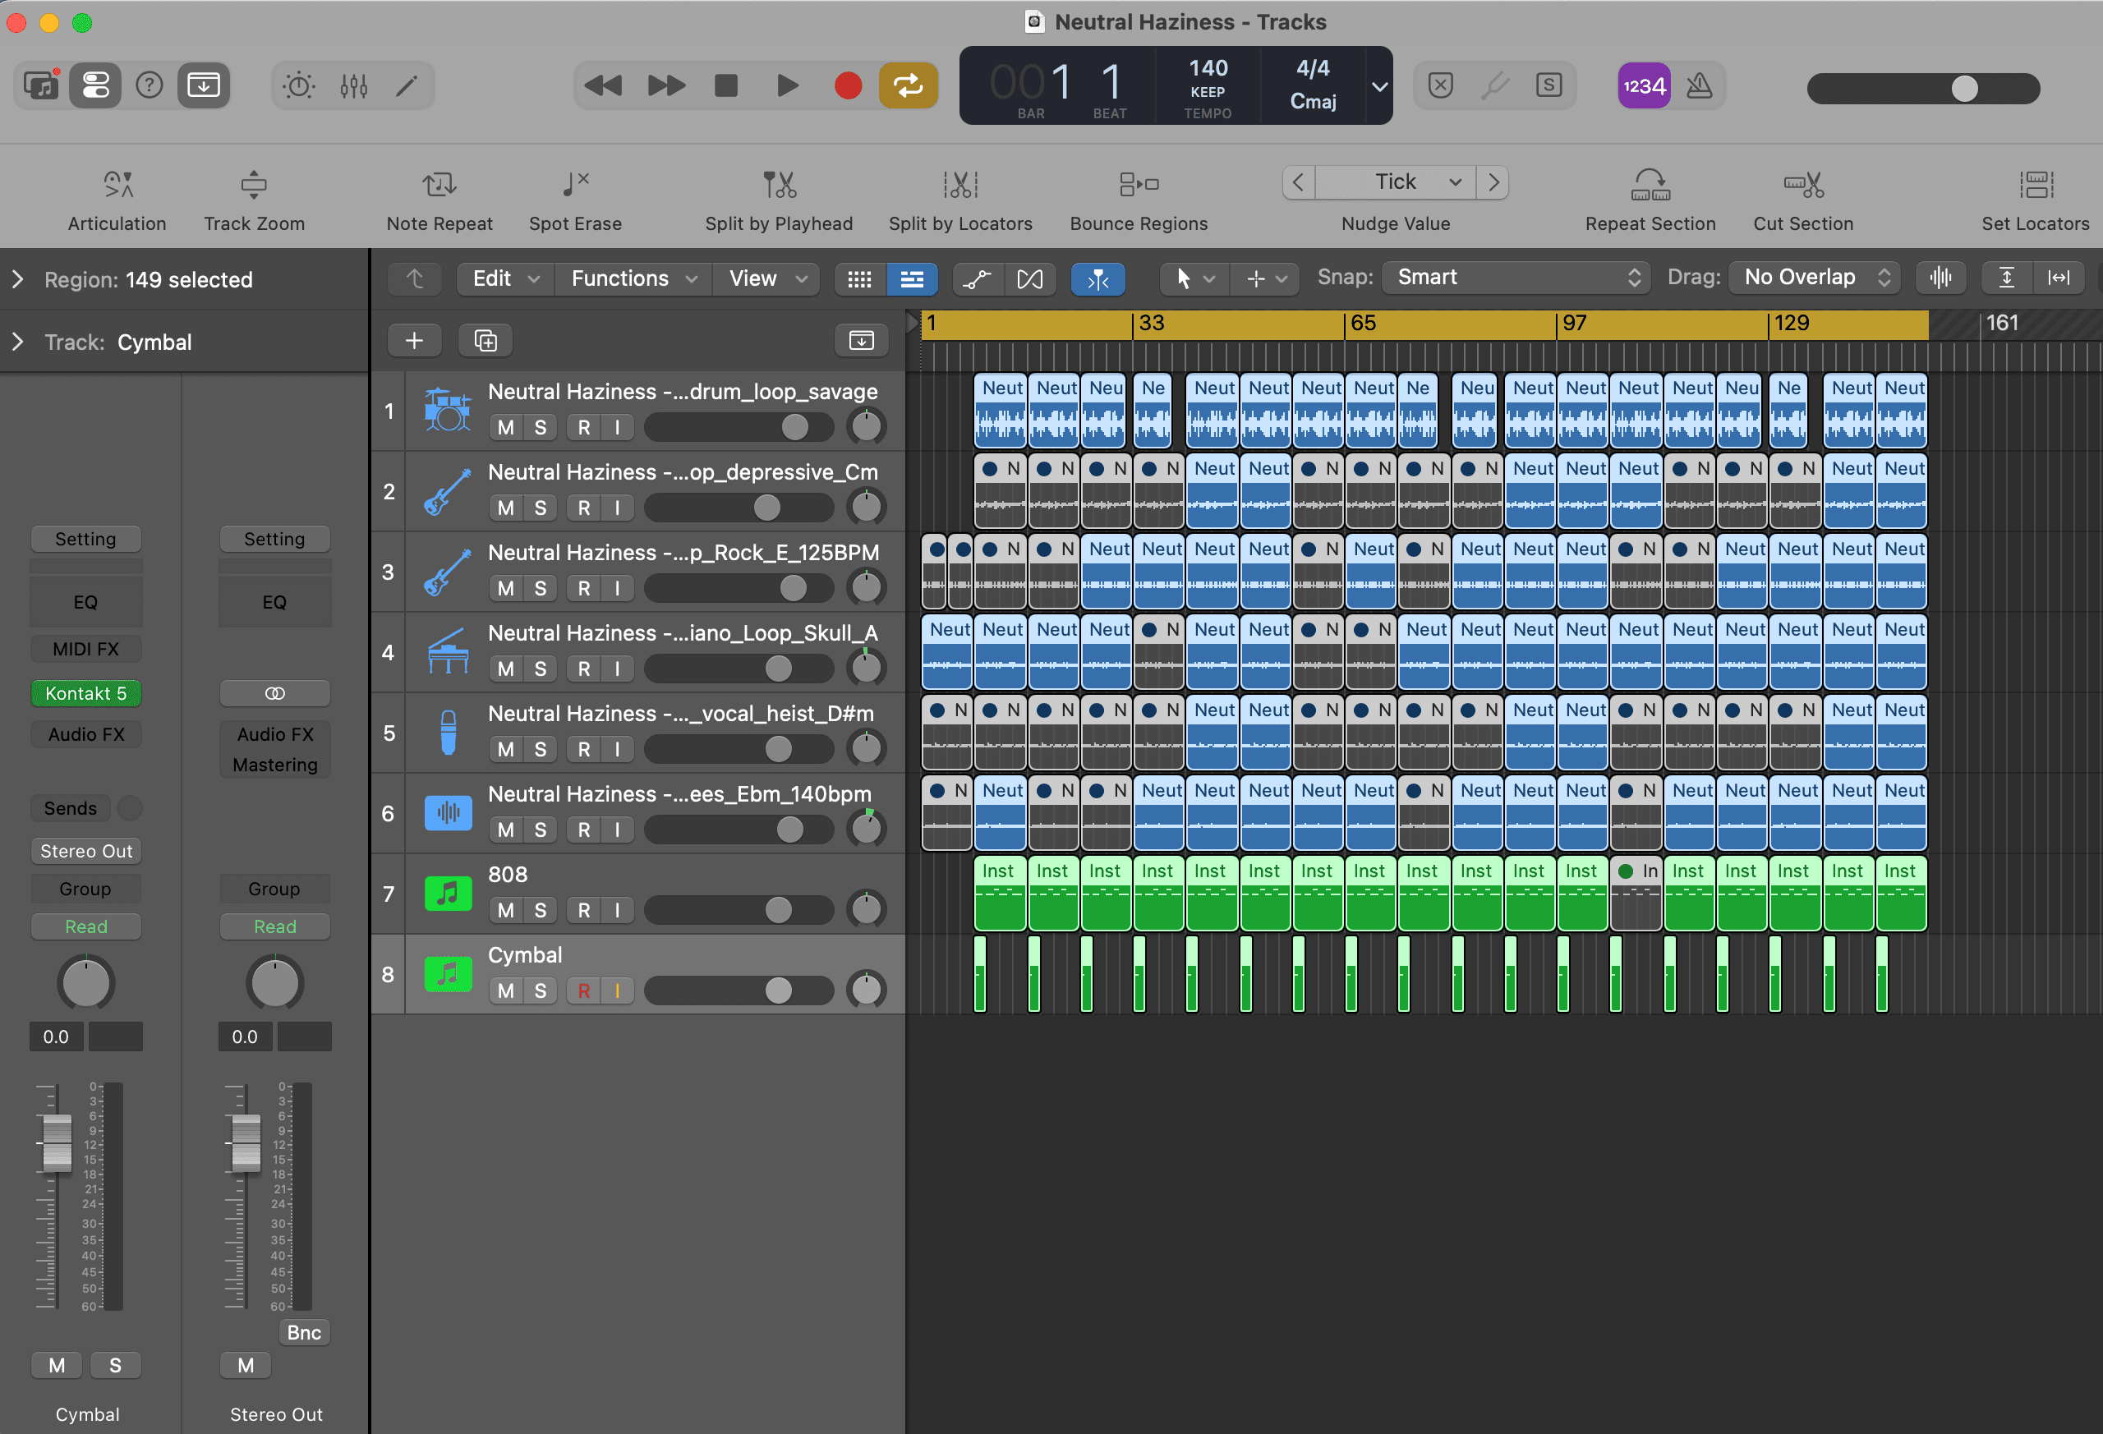
Task: Open the Nudge Value Tick dropdown
Action: pos(1396,182)
